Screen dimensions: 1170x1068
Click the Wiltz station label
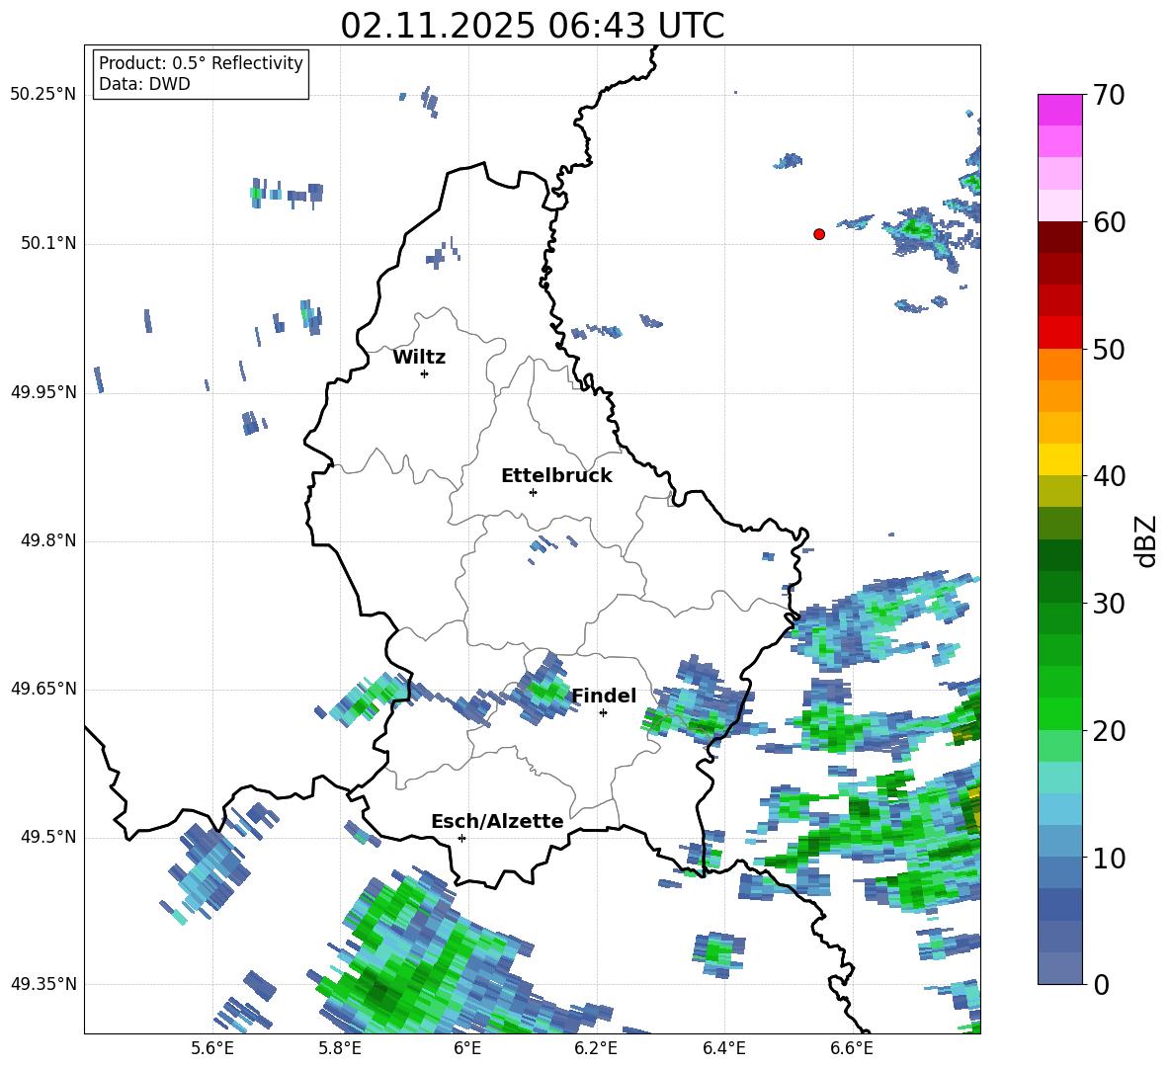click(419, 358)
